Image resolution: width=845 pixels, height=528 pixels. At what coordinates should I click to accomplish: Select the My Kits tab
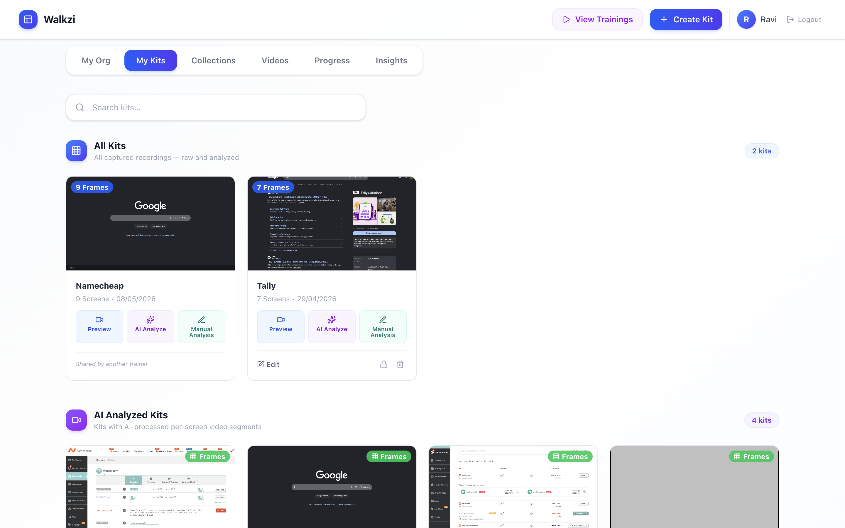click(x=151, y=60)
